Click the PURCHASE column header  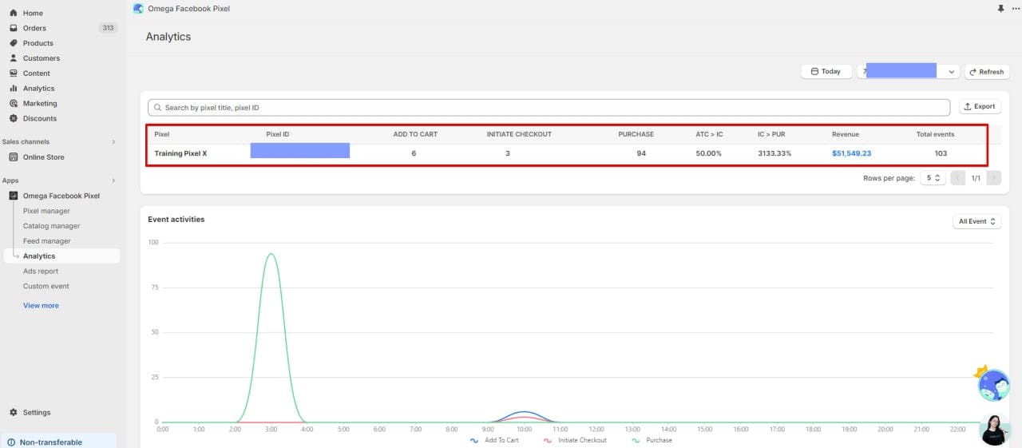(x=636, y=134)
